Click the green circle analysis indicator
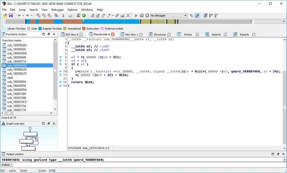Screen dimensions: 287x173 [84, 16]
